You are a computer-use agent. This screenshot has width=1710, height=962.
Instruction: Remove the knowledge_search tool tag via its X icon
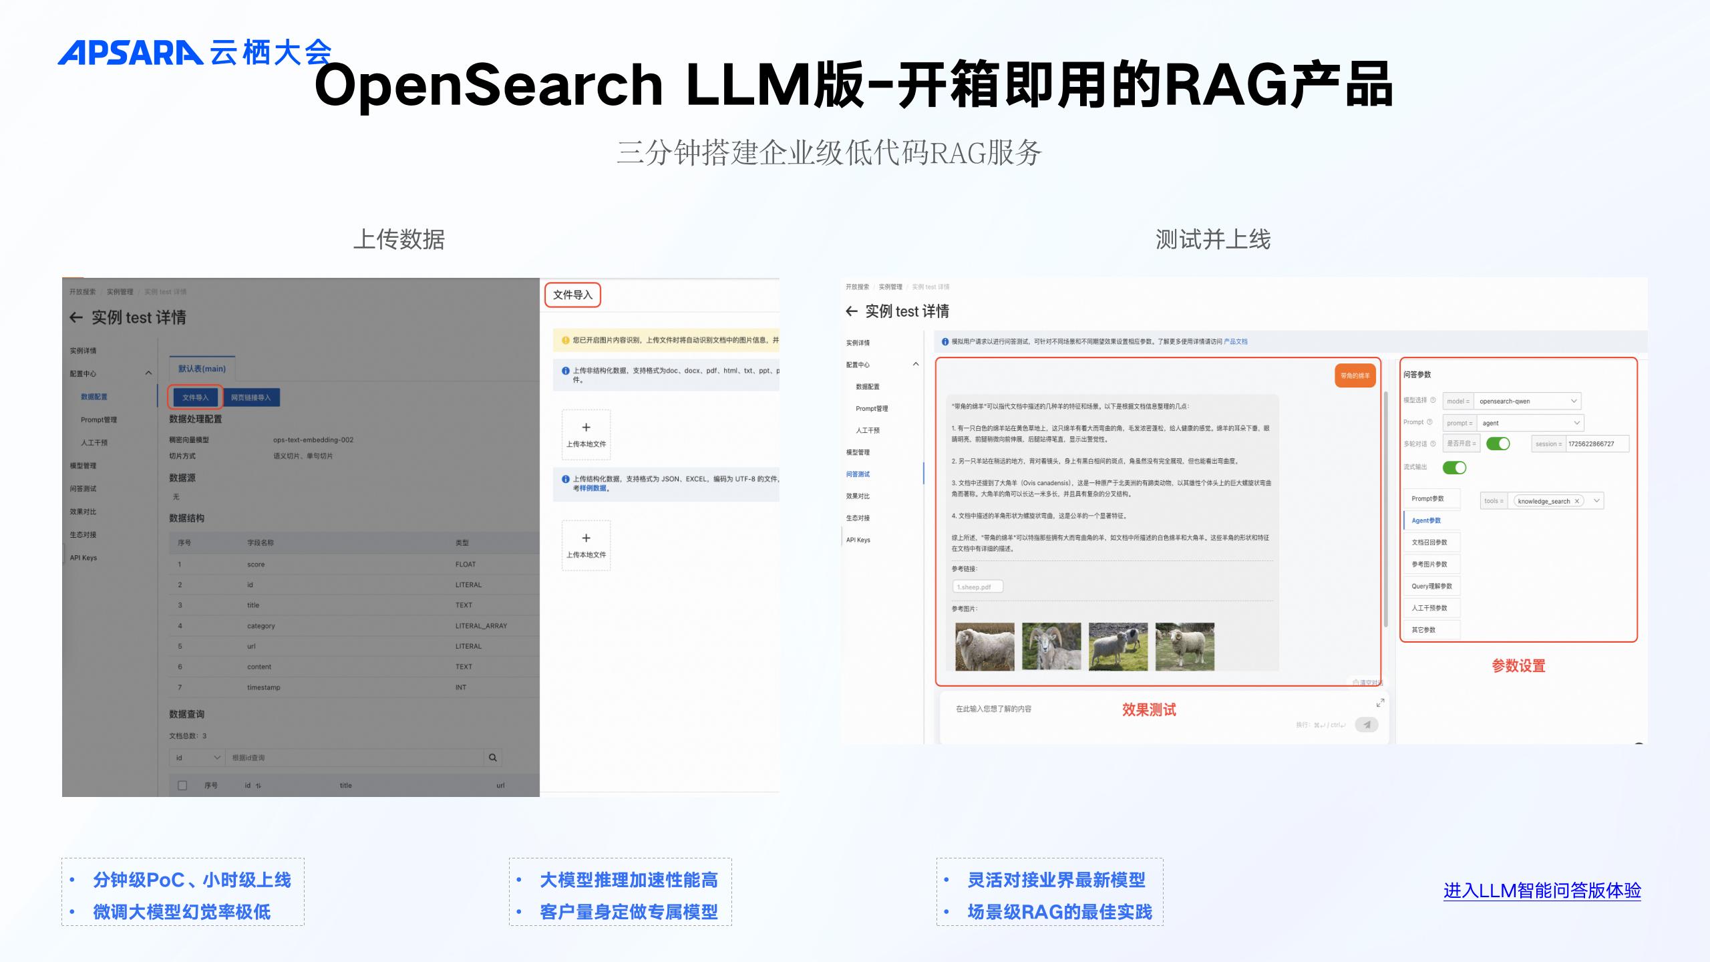coord(1576,501)
